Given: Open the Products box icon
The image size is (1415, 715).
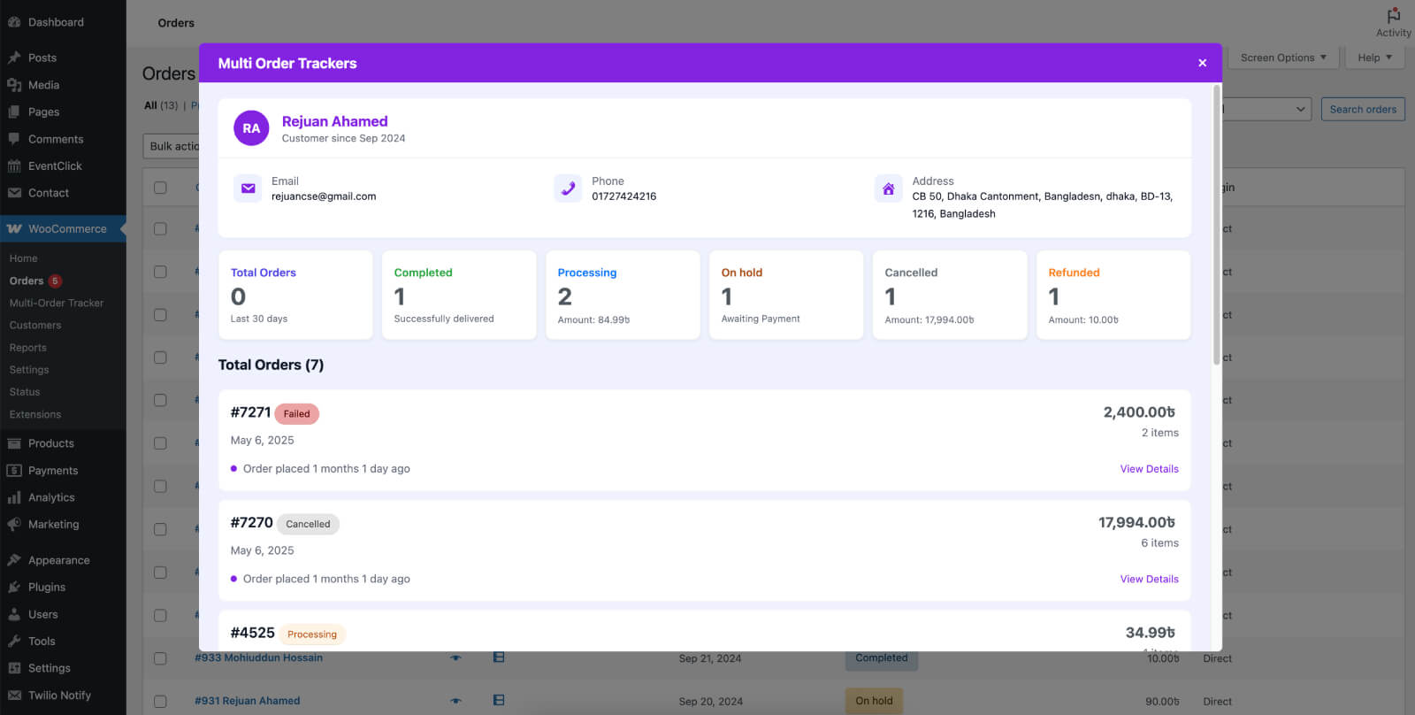Looking at the screenshot, I should point(14,443).
